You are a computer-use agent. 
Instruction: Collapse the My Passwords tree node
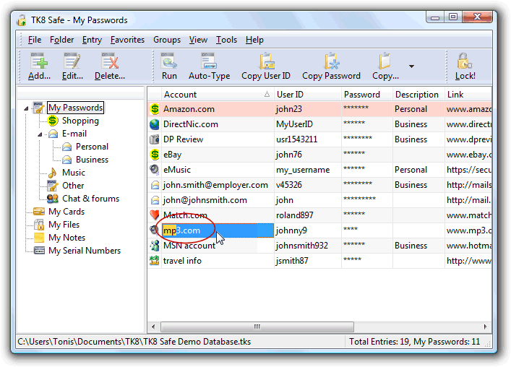27,108
